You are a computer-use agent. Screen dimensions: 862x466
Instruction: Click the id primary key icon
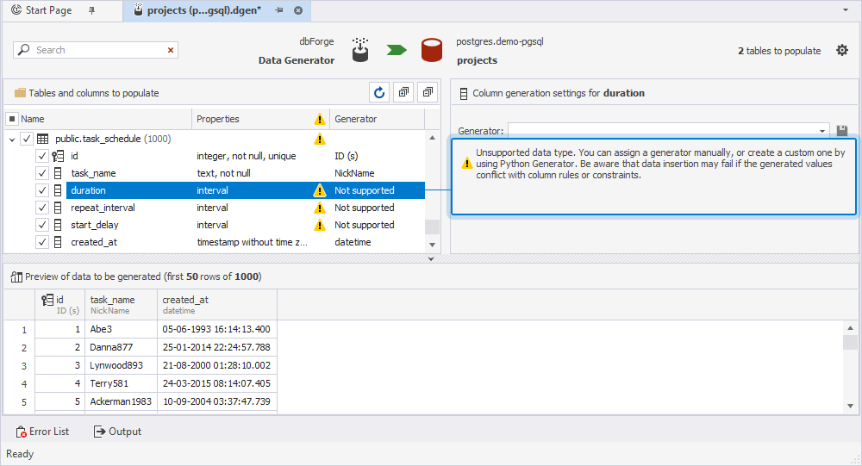click(x=58, y=156)
